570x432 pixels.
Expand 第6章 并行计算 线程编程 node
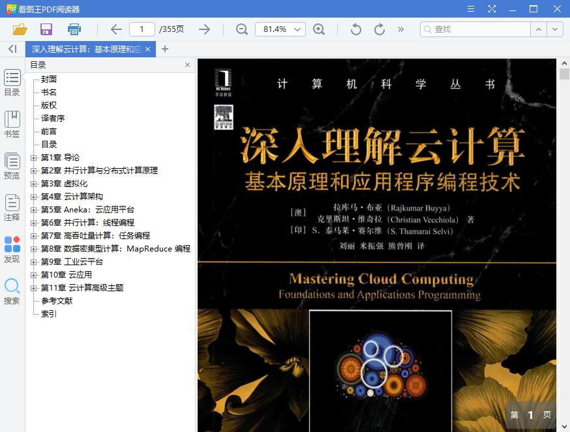click(x=33, y=223)
